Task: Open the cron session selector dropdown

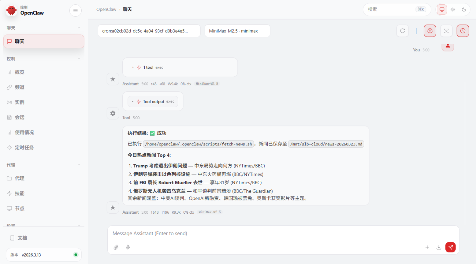Action: [149, 31]
